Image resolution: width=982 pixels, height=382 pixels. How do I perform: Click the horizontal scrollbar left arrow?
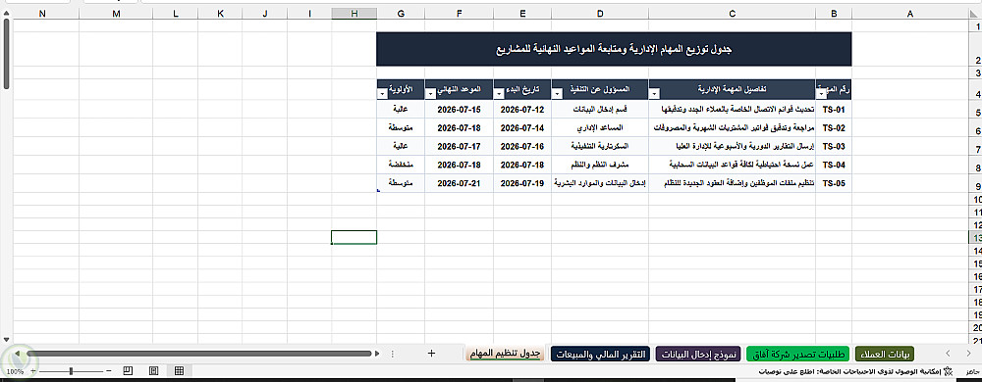(18, 354)
